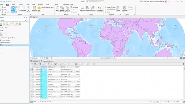The height and width of the screenshot is (104, 185).
Task: Open the Infographics tool
Action: coord(93,9)
